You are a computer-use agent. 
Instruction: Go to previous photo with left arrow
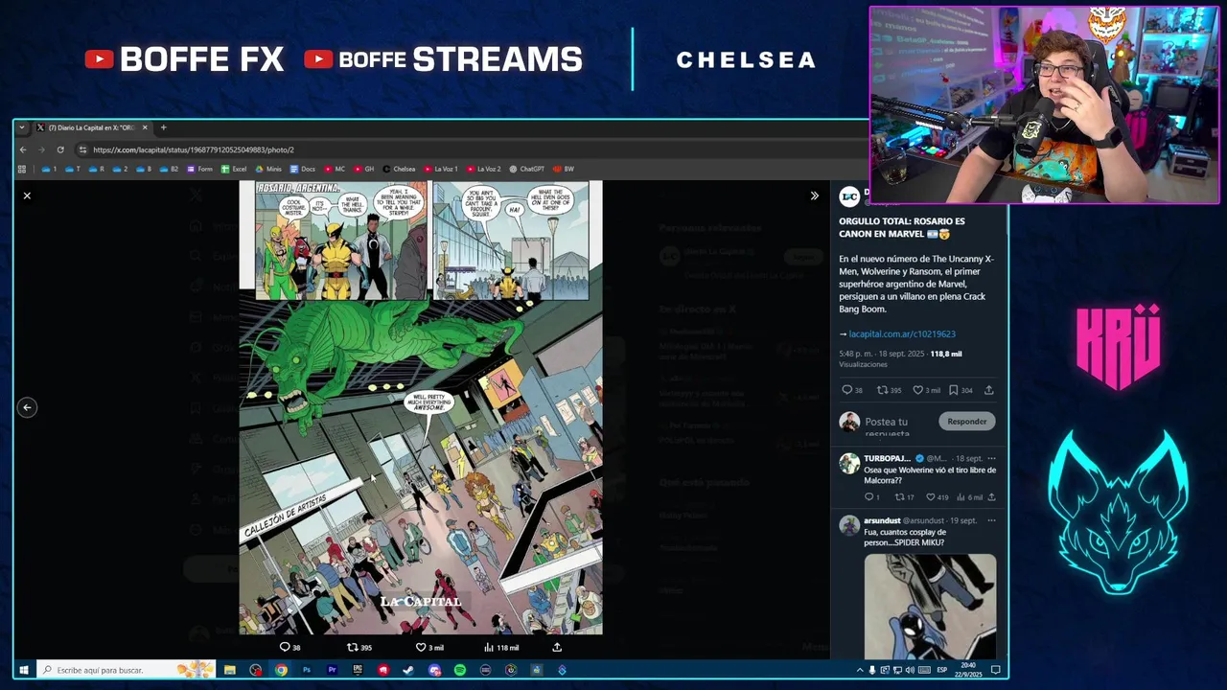coord(27,407)
